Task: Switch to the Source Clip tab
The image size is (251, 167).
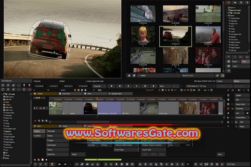Action: point(70,94)
